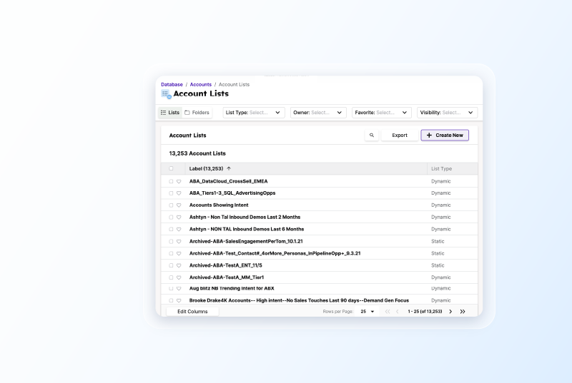Favorite the ABA_DataCloud_CrossSell_EMEA list heart icon
Image resolution: width=572 pixels, height=383 pixels.
pos(179,181)
